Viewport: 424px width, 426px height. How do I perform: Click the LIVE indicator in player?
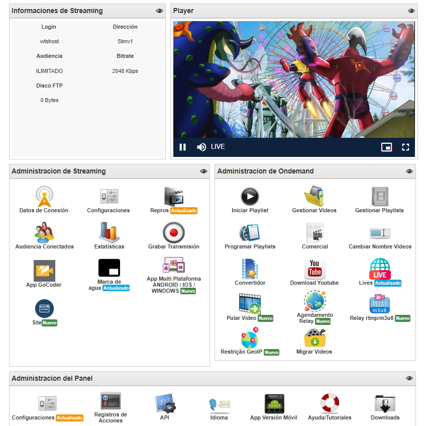(x=218, y=147)
